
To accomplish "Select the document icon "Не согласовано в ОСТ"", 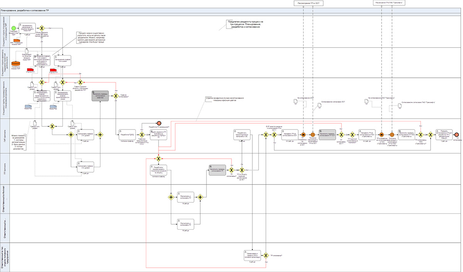I will coord(296,101).
